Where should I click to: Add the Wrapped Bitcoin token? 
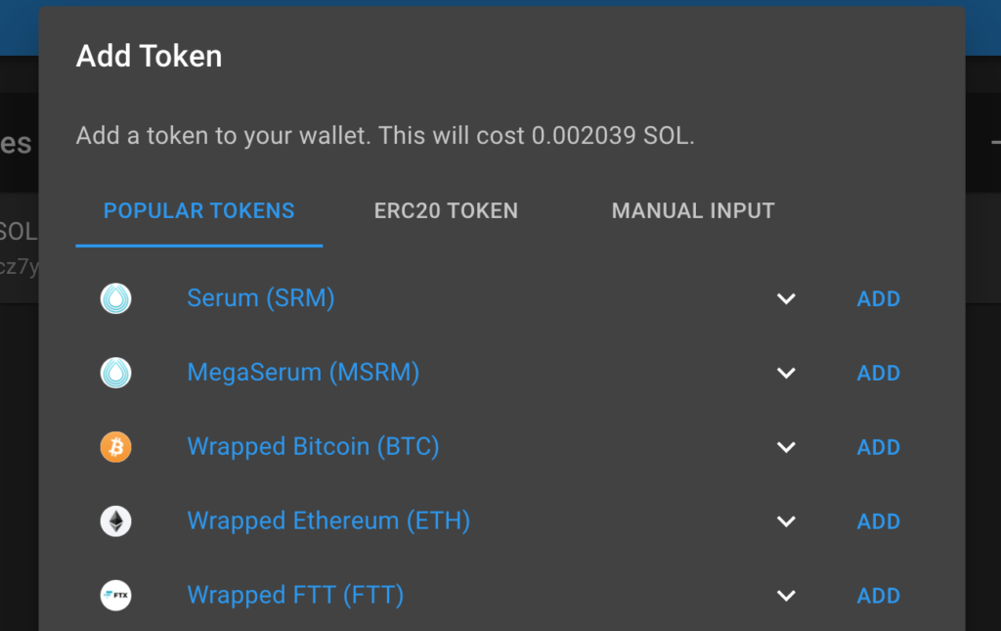[879, 447]
